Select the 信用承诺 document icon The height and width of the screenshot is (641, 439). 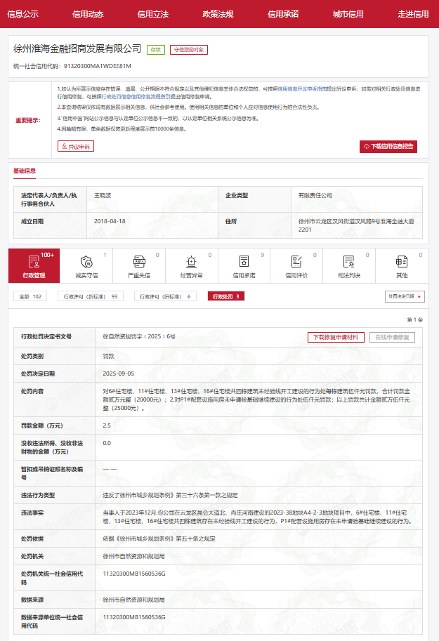244,262
